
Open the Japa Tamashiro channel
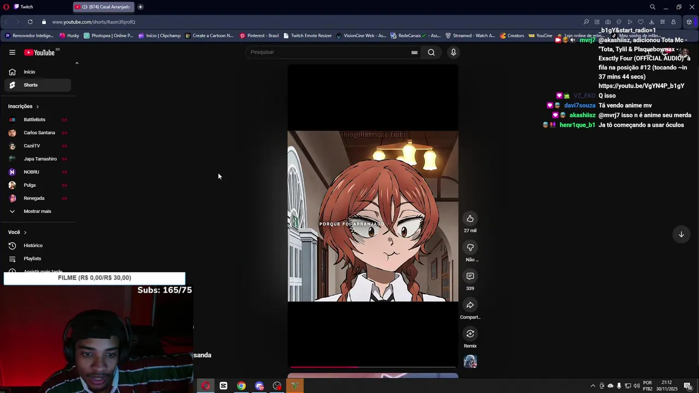[38, 159]
